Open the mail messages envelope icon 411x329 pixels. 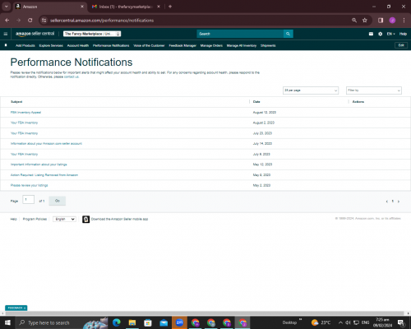(x=371, y=34)
